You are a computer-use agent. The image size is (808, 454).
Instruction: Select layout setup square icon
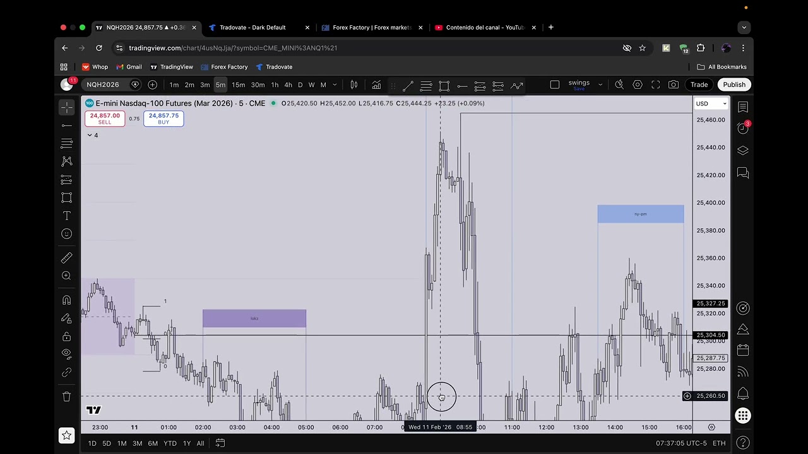(555, 84)
